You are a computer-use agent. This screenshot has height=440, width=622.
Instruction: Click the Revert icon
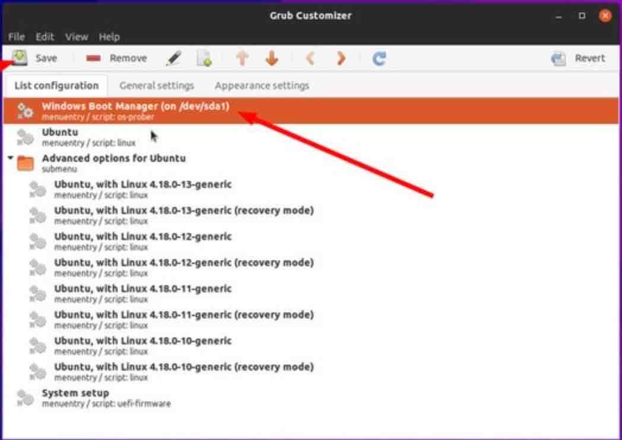click(x=558, y=58)
